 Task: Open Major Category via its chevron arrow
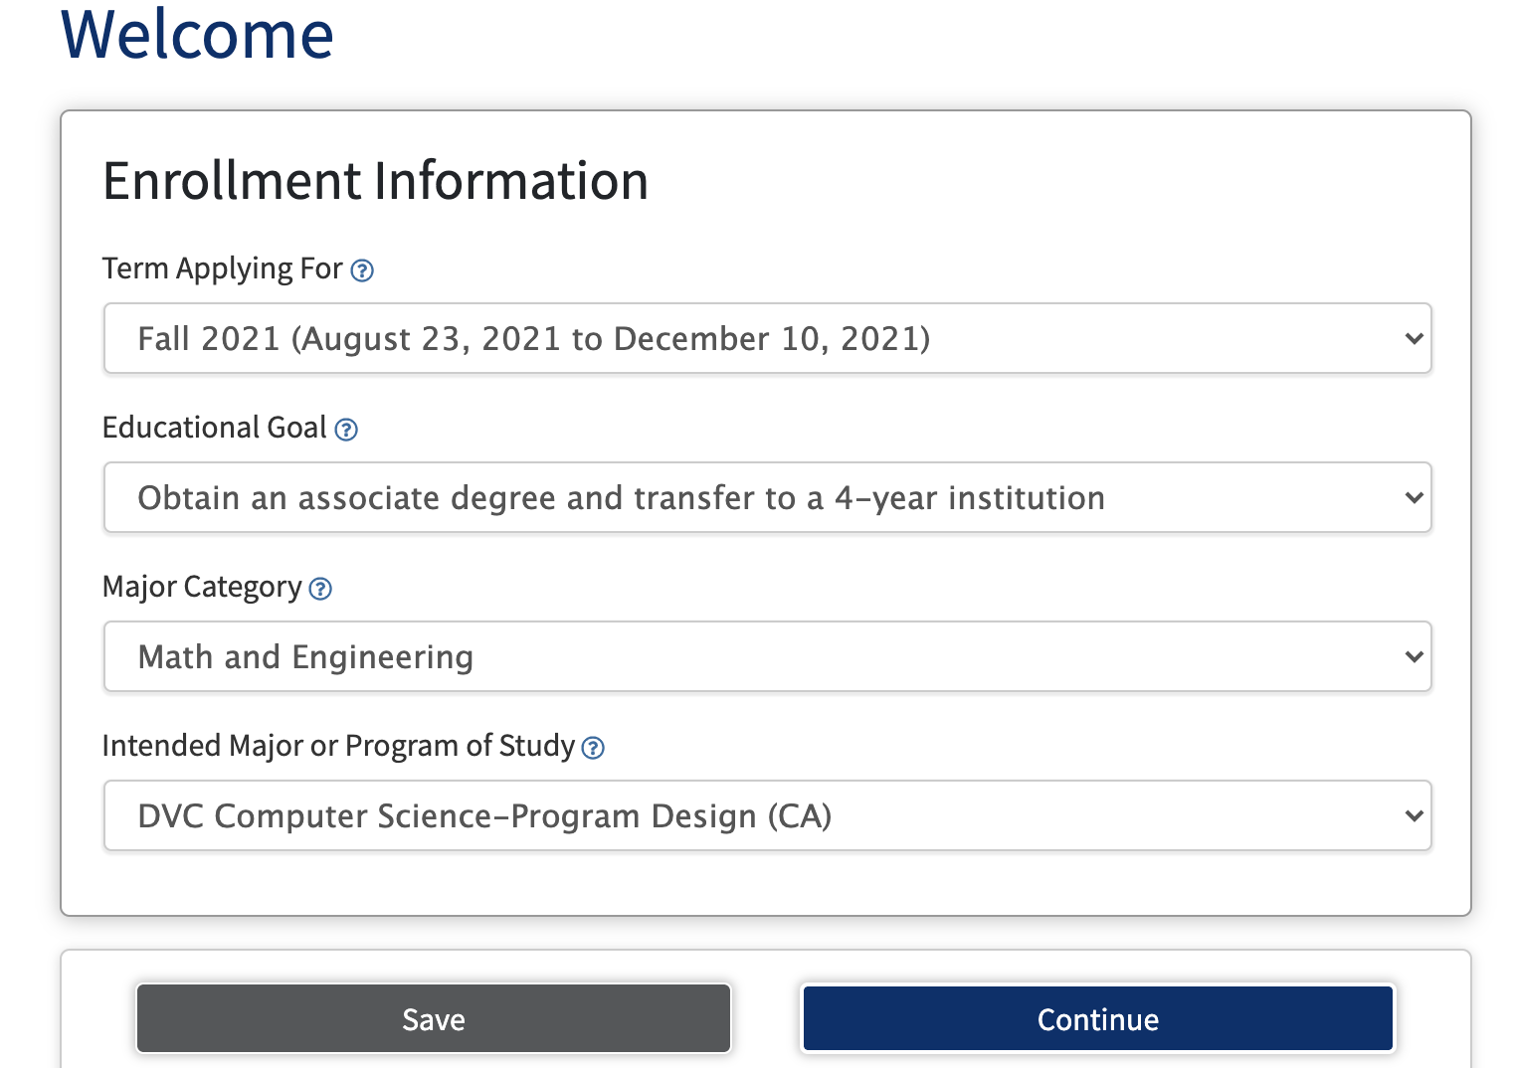(1414, 657)
